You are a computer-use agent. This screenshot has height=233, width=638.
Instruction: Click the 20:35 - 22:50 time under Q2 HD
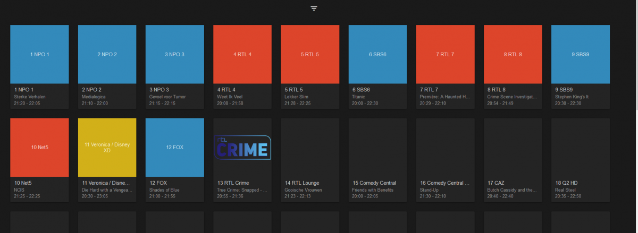568,196
